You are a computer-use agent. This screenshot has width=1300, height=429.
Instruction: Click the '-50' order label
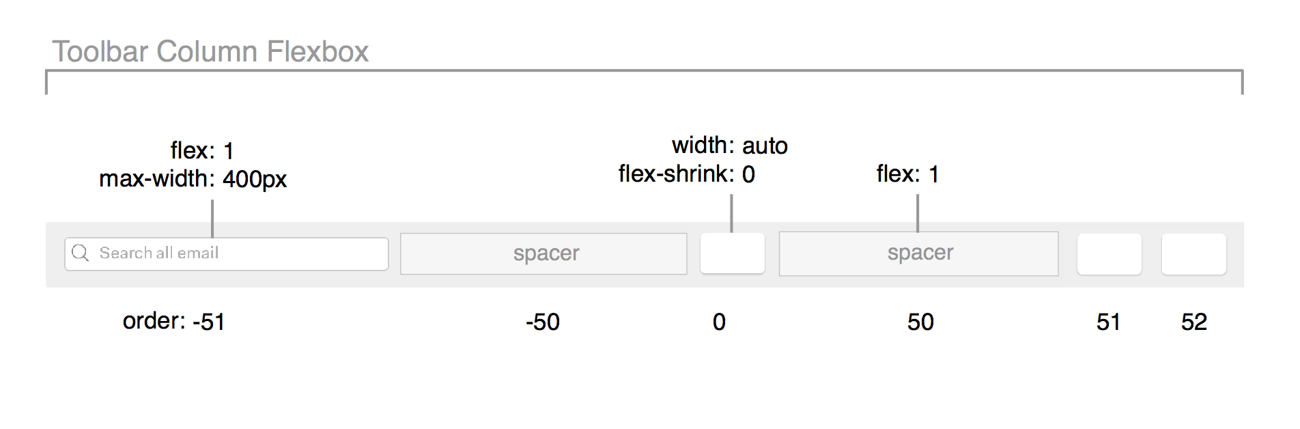543,322
